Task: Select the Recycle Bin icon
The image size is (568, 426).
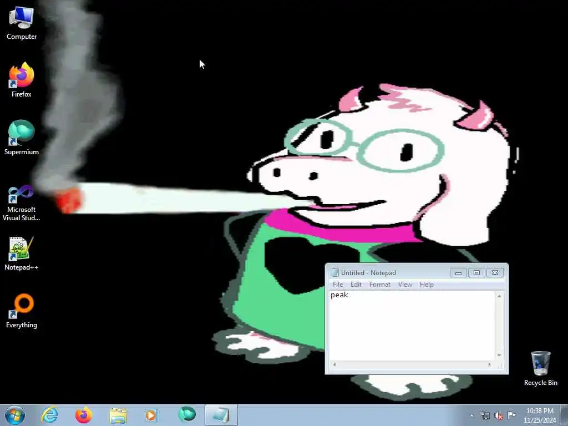Action: (540, 368)
